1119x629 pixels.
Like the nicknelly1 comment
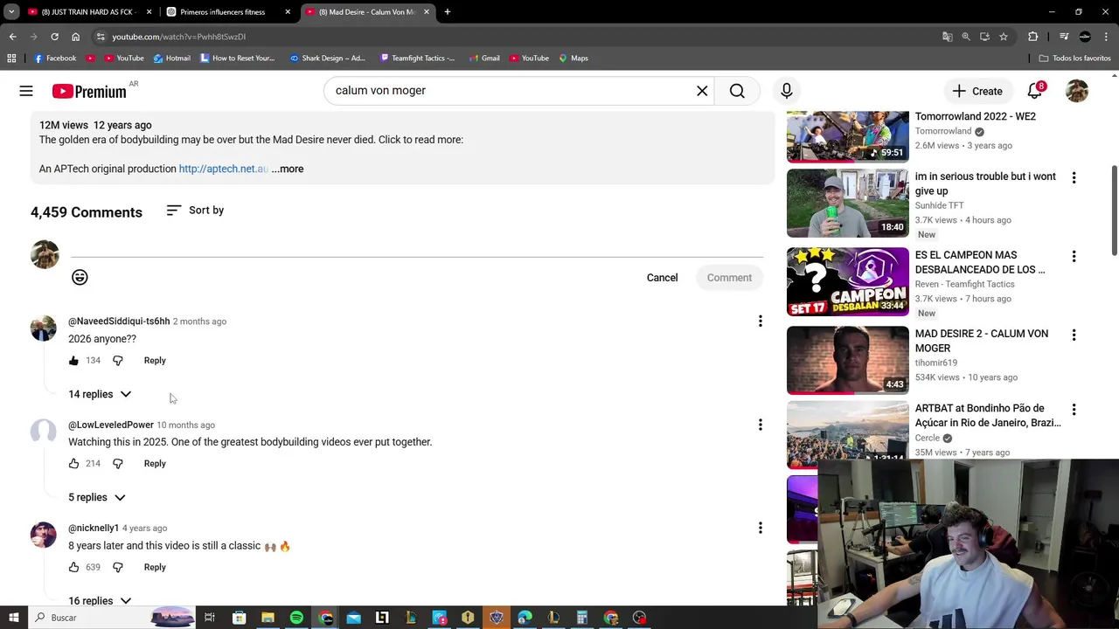click(x=73, y=567)
